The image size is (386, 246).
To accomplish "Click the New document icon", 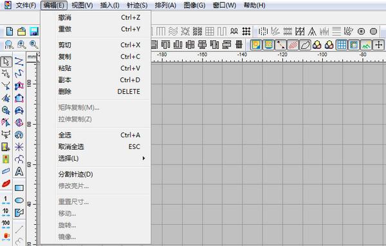I will (x=10, y=31).
